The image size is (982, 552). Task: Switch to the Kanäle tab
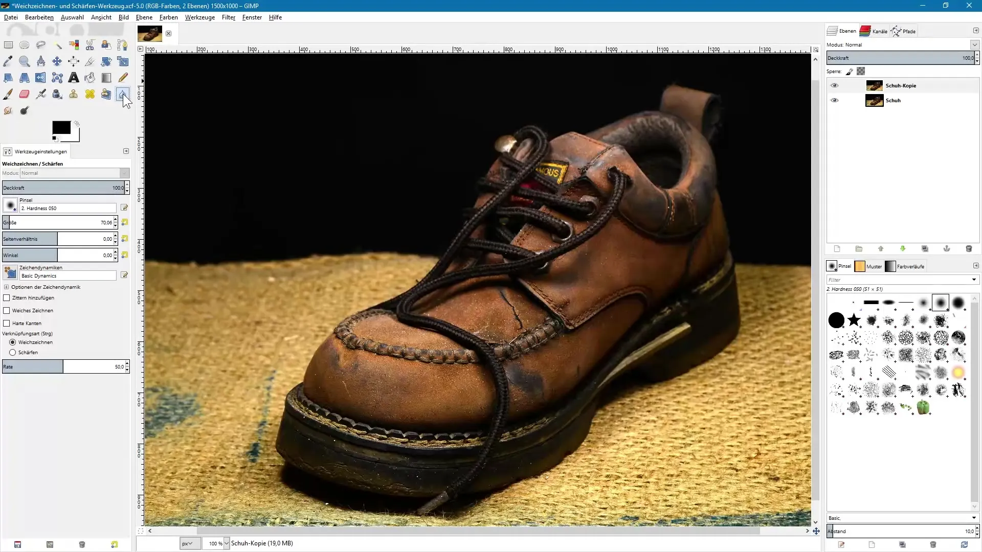tap(874, 31)
